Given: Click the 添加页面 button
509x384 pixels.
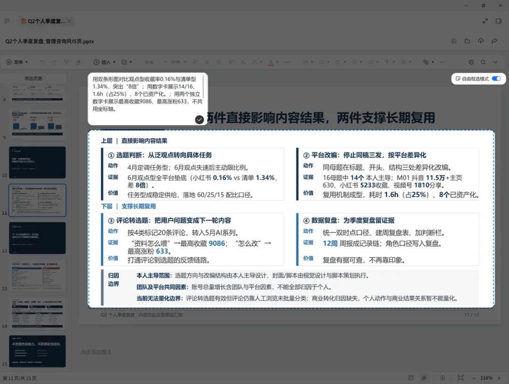Looking at the screenshot, I should (x=33, y=79).
